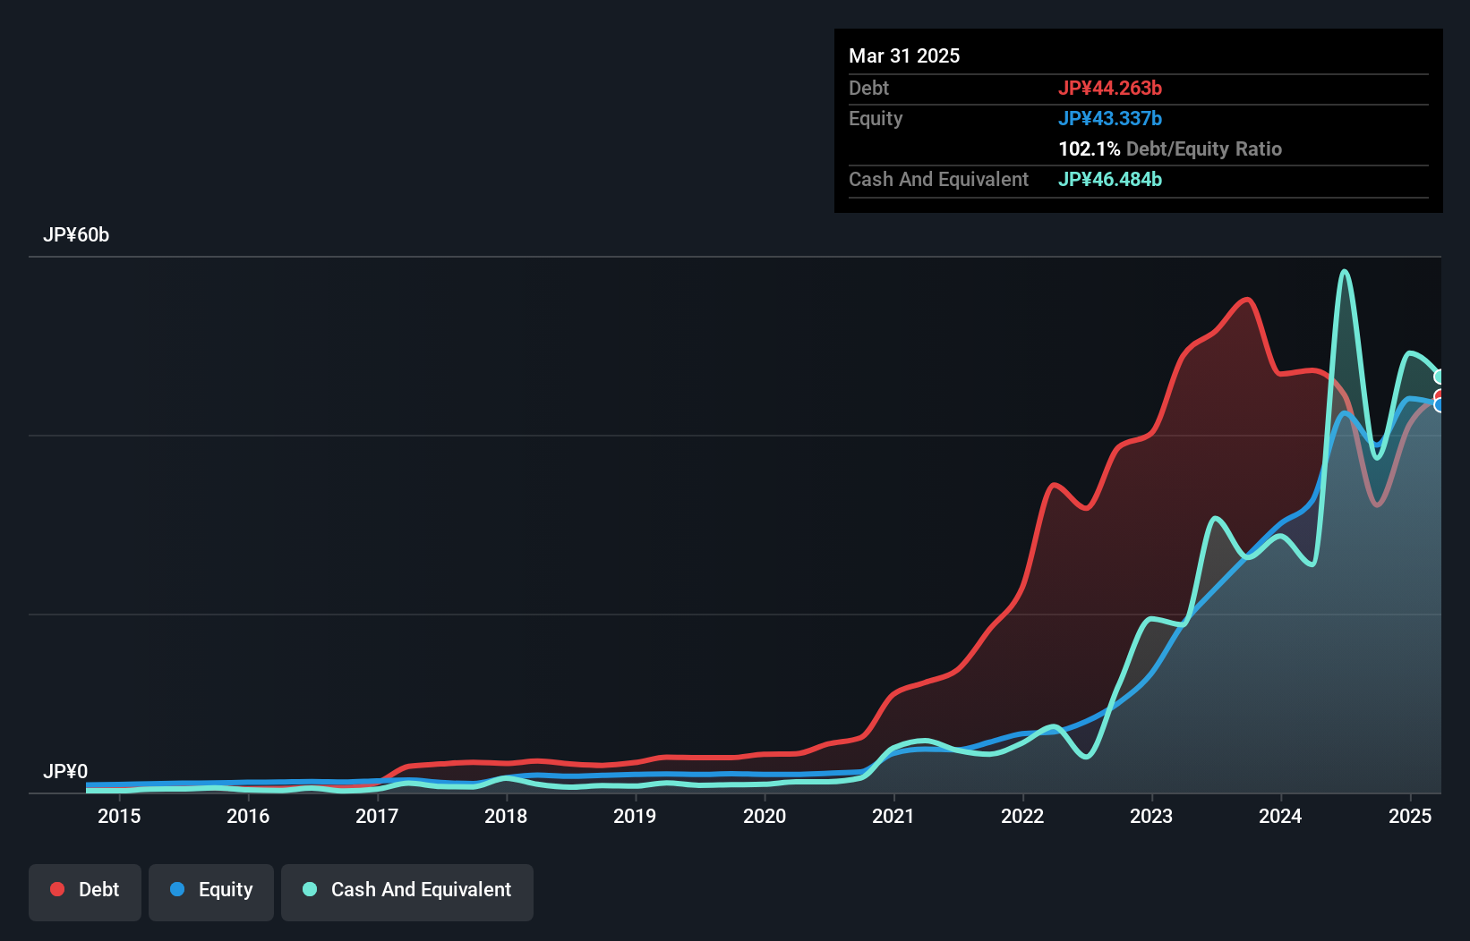Click the JP¥60b y-axis label
Viewport: 1470px width, 941px height.
click(76, 234)
